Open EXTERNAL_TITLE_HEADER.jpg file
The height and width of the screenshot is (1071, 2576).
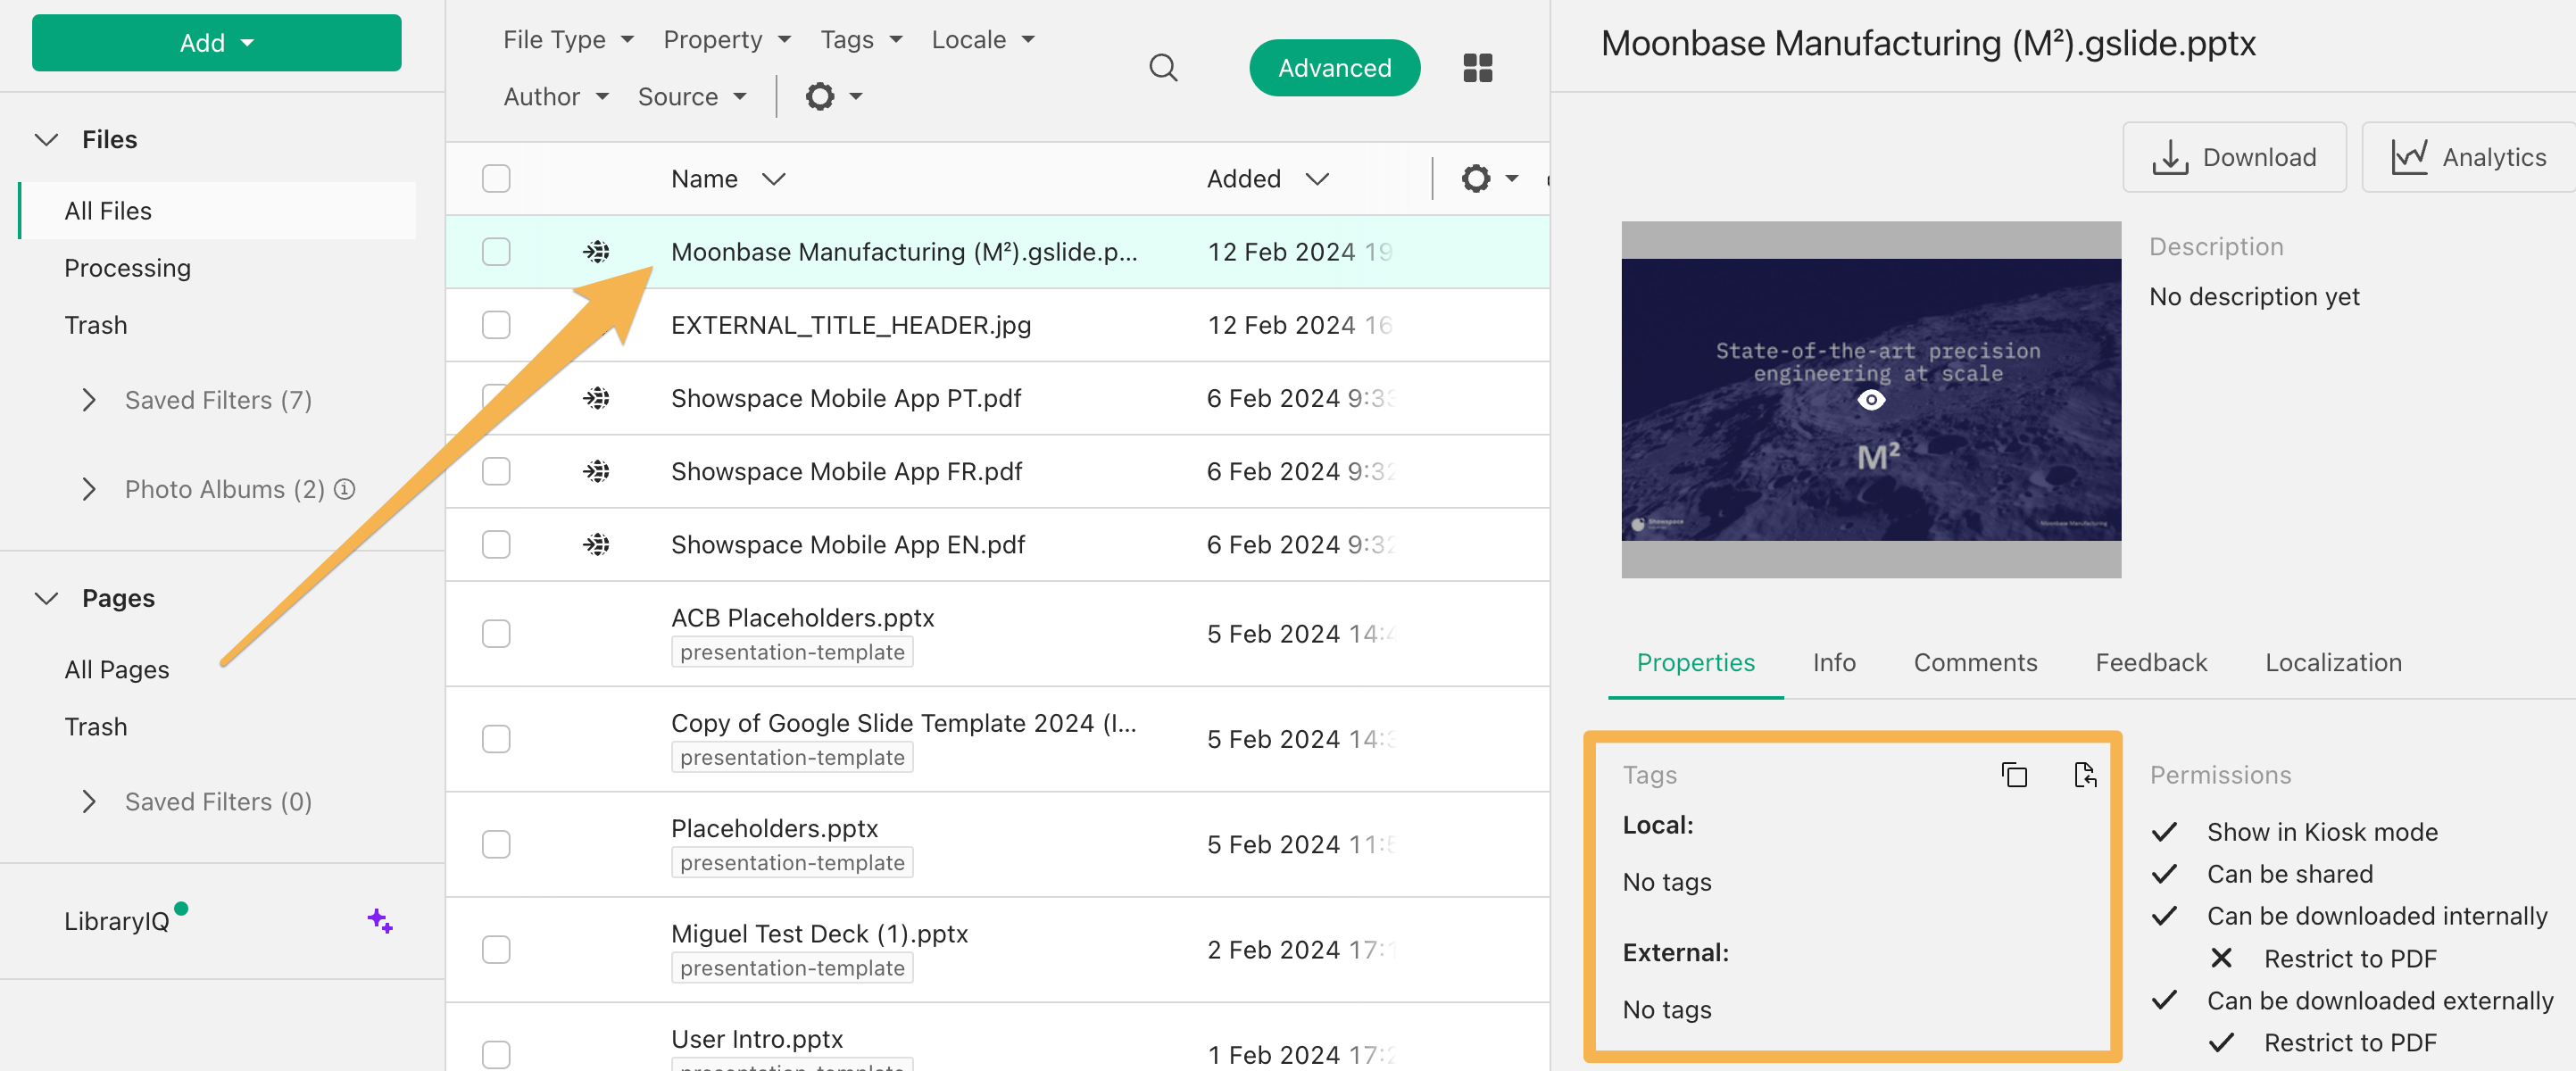coord(850,325)
